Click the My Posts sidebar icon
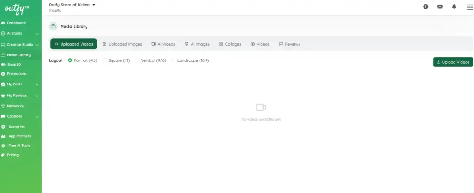The width and height of the screenshot is (474, 193). (3, 84)
